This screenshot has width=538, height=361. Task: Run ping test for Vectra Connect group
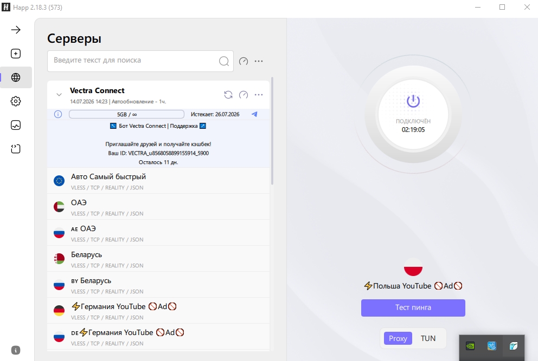(x=244, y=95)
